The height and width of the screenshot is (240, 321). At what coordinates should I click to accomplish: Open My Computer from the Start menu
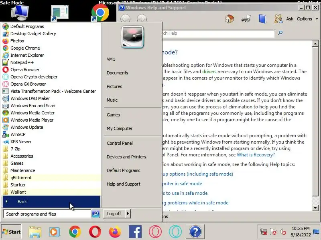[120, 128]
